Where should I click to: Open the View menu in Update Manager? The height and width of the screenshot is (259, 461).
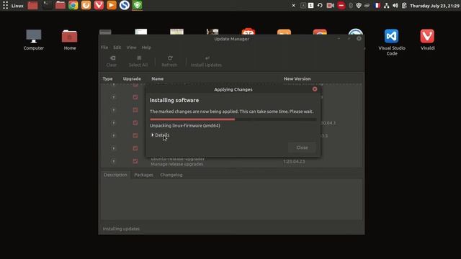(131, 47)
